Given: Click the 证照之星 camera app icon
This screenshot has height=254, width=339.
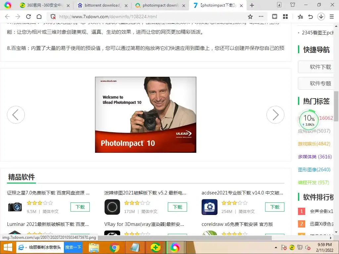Looking at the screenshot, I should (x=15, y=207).
